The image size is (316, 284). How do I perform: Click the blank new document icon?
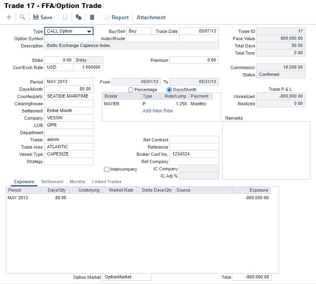coord(65,17)
